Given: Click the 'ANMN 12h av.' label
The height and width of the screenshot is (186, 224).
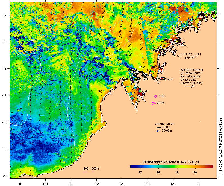Looking at the screenshot, I should 165,124.
